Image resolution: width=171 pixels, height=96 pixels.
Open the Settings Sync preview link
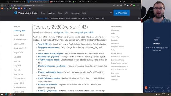tap(48, 91)
